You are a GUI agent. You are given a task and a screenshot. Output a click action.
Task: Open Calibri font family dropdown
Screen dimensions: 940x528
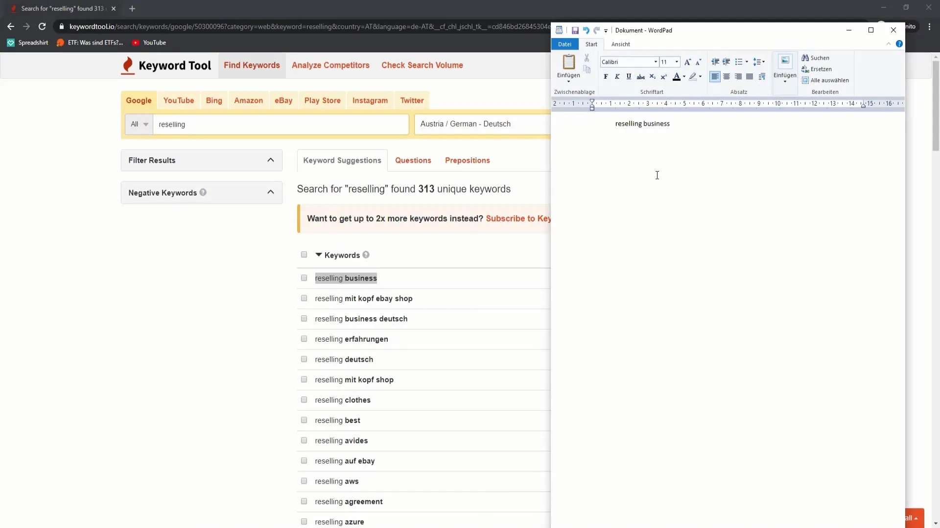click(x=656, y=62)
